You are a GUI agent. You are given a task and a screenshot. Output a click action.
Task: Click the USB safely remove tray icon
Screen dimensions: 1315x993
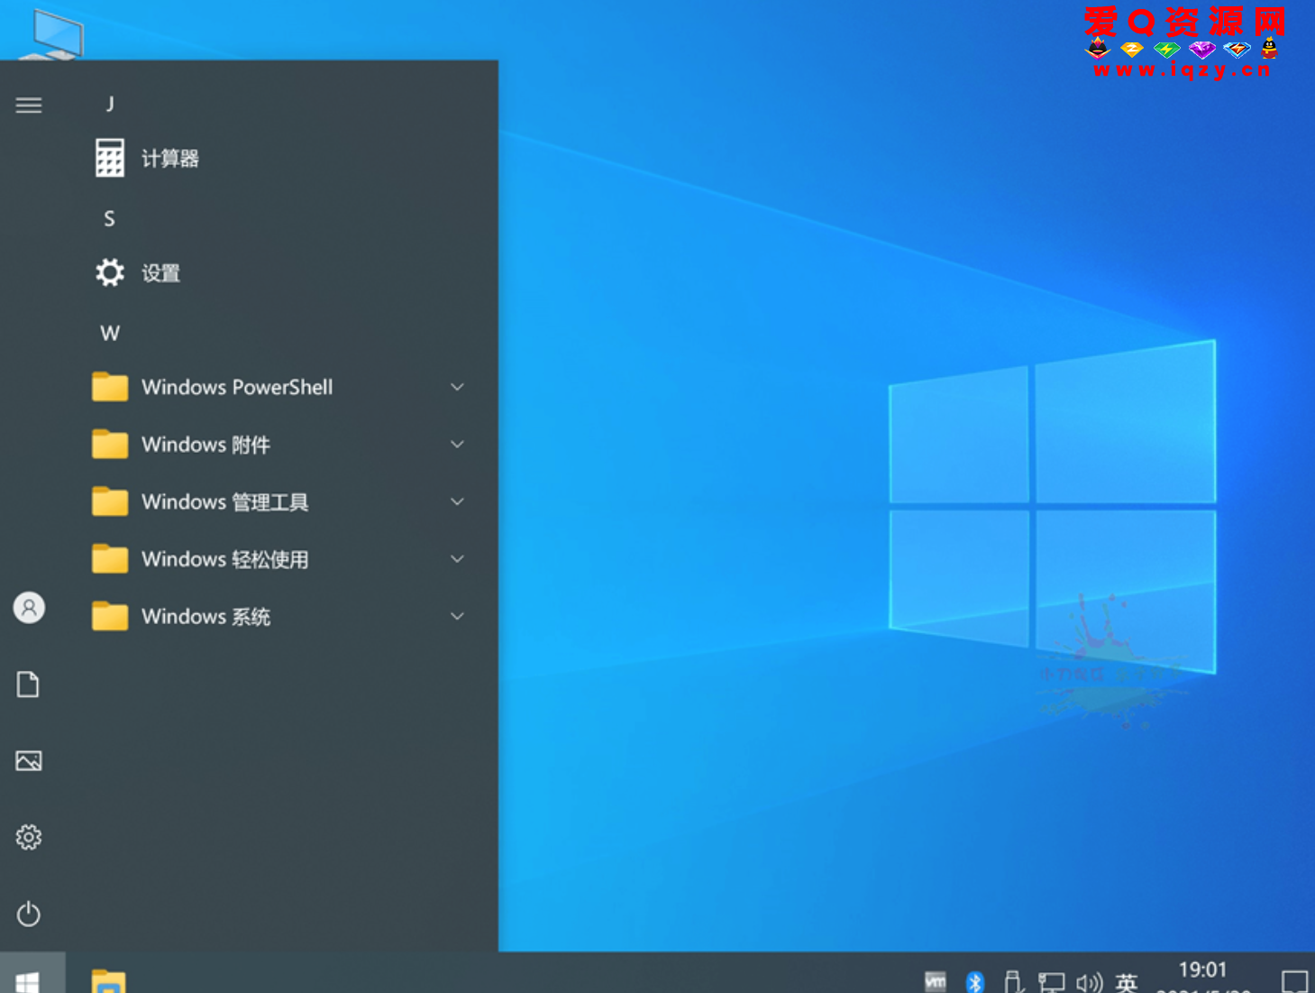coord(1013,981)
